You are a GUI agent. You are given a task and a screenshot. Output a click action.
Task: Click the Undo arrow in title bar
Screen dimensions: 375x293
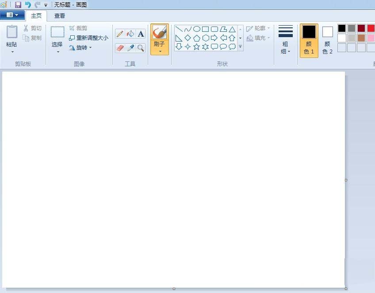28,4
